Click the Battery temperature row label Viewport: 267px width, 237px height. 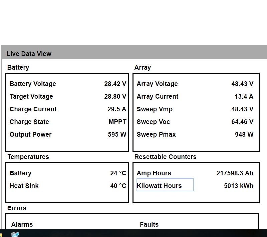(21, 173)
